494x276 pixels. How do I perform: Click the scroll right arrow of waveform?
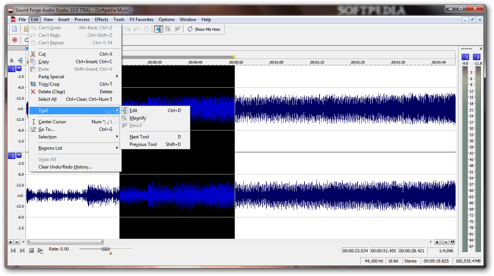pyautogui.click(x=431, y=242)
